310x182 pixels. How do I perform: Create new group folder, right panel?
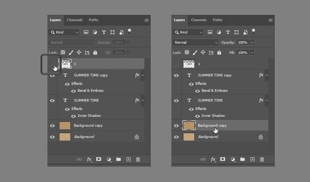pyautogui.click(x=243, y=159)
